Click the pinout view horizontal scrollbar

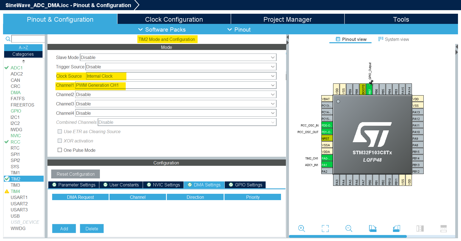tap(348, 236)
